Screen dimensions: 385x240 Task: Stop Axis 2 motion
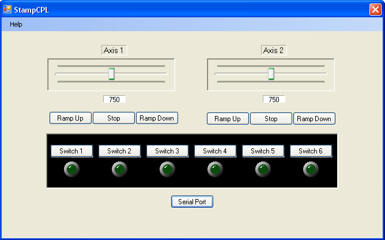[271, 119]
